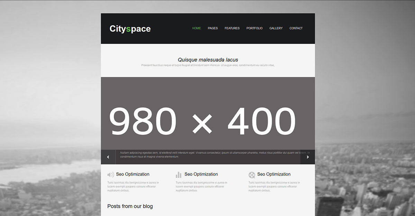The height and width of the screenshot is (216, 415).
Task: Go to the FEATURES menu item
Action: [232, 28]
